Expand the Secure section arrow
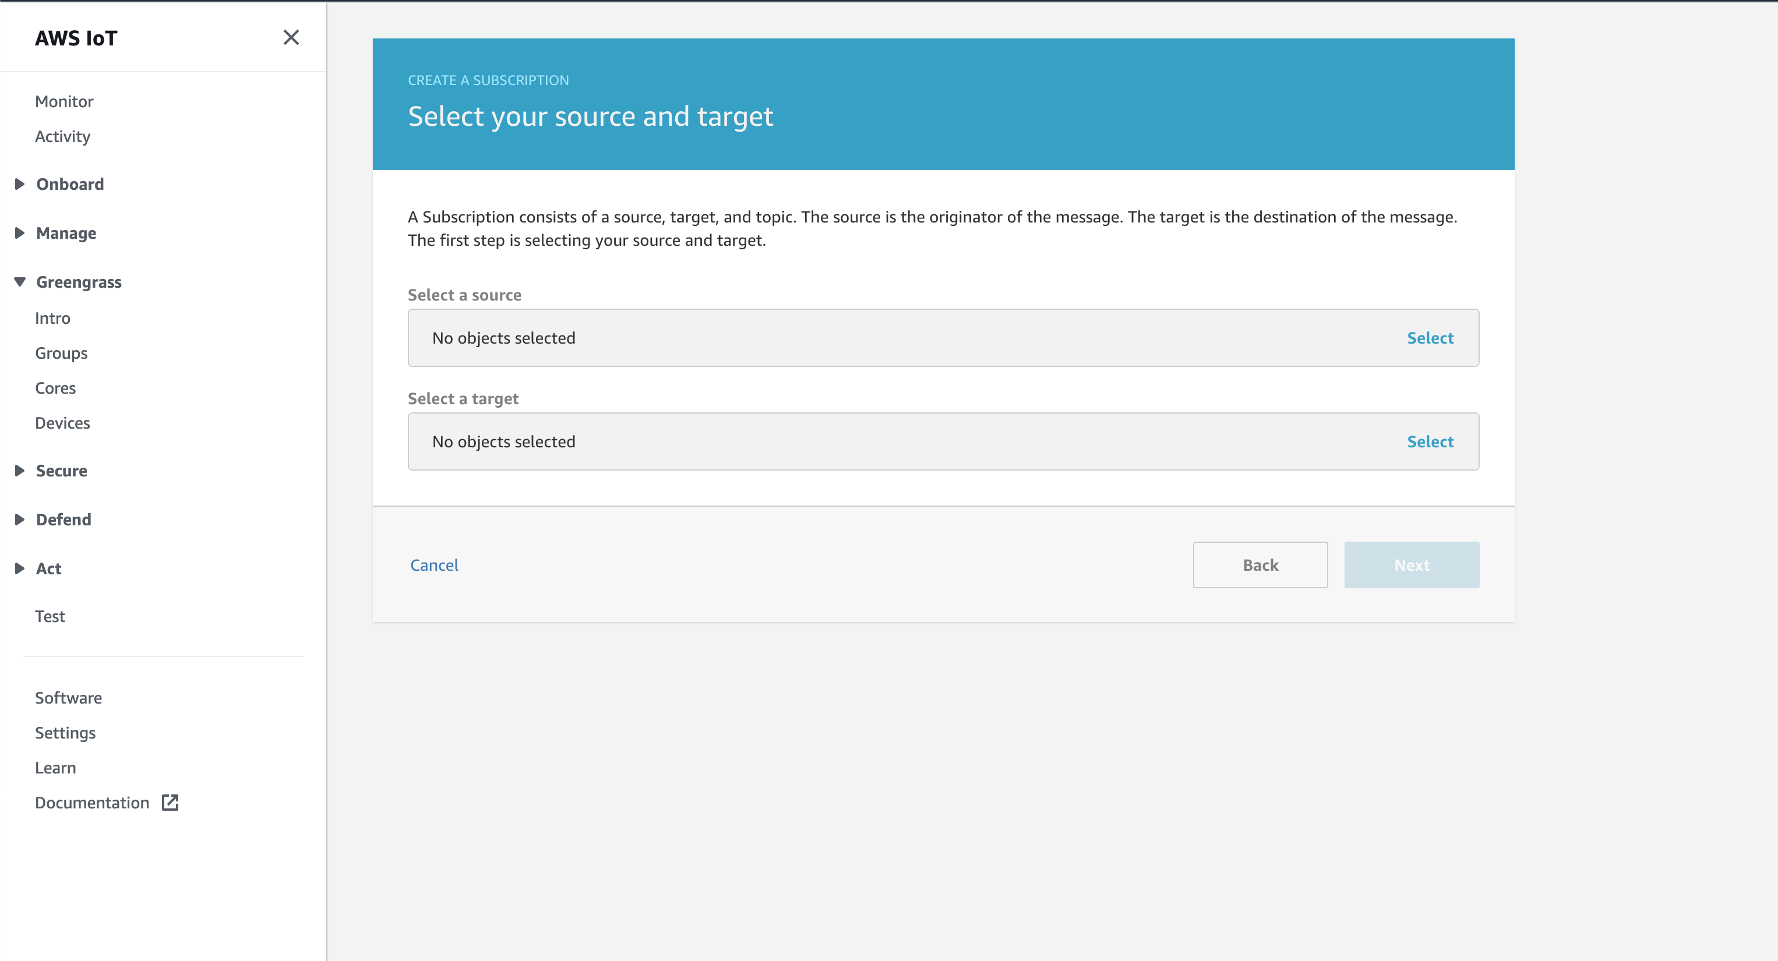The width and height of the screenshot is (1778, 961). (19, 471)
